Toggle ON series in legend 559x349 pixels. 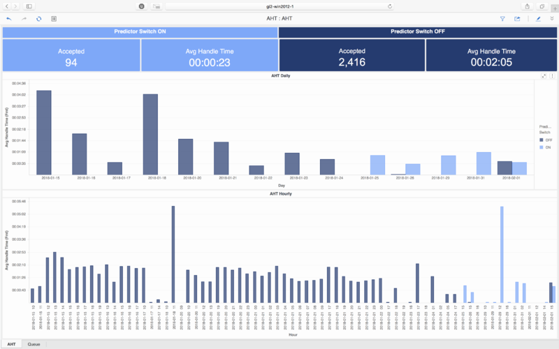(x=545, y=147)
